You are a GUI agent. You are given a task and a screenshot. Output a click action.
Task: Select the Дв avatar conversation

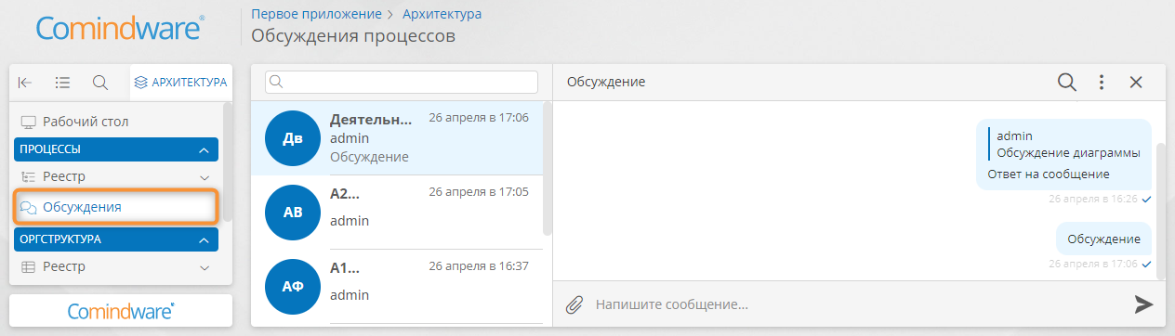(x=293, y=137)
